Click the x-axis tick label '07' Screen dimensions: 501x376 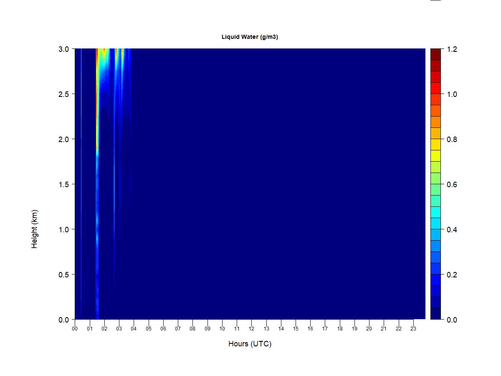click(178, 329)
